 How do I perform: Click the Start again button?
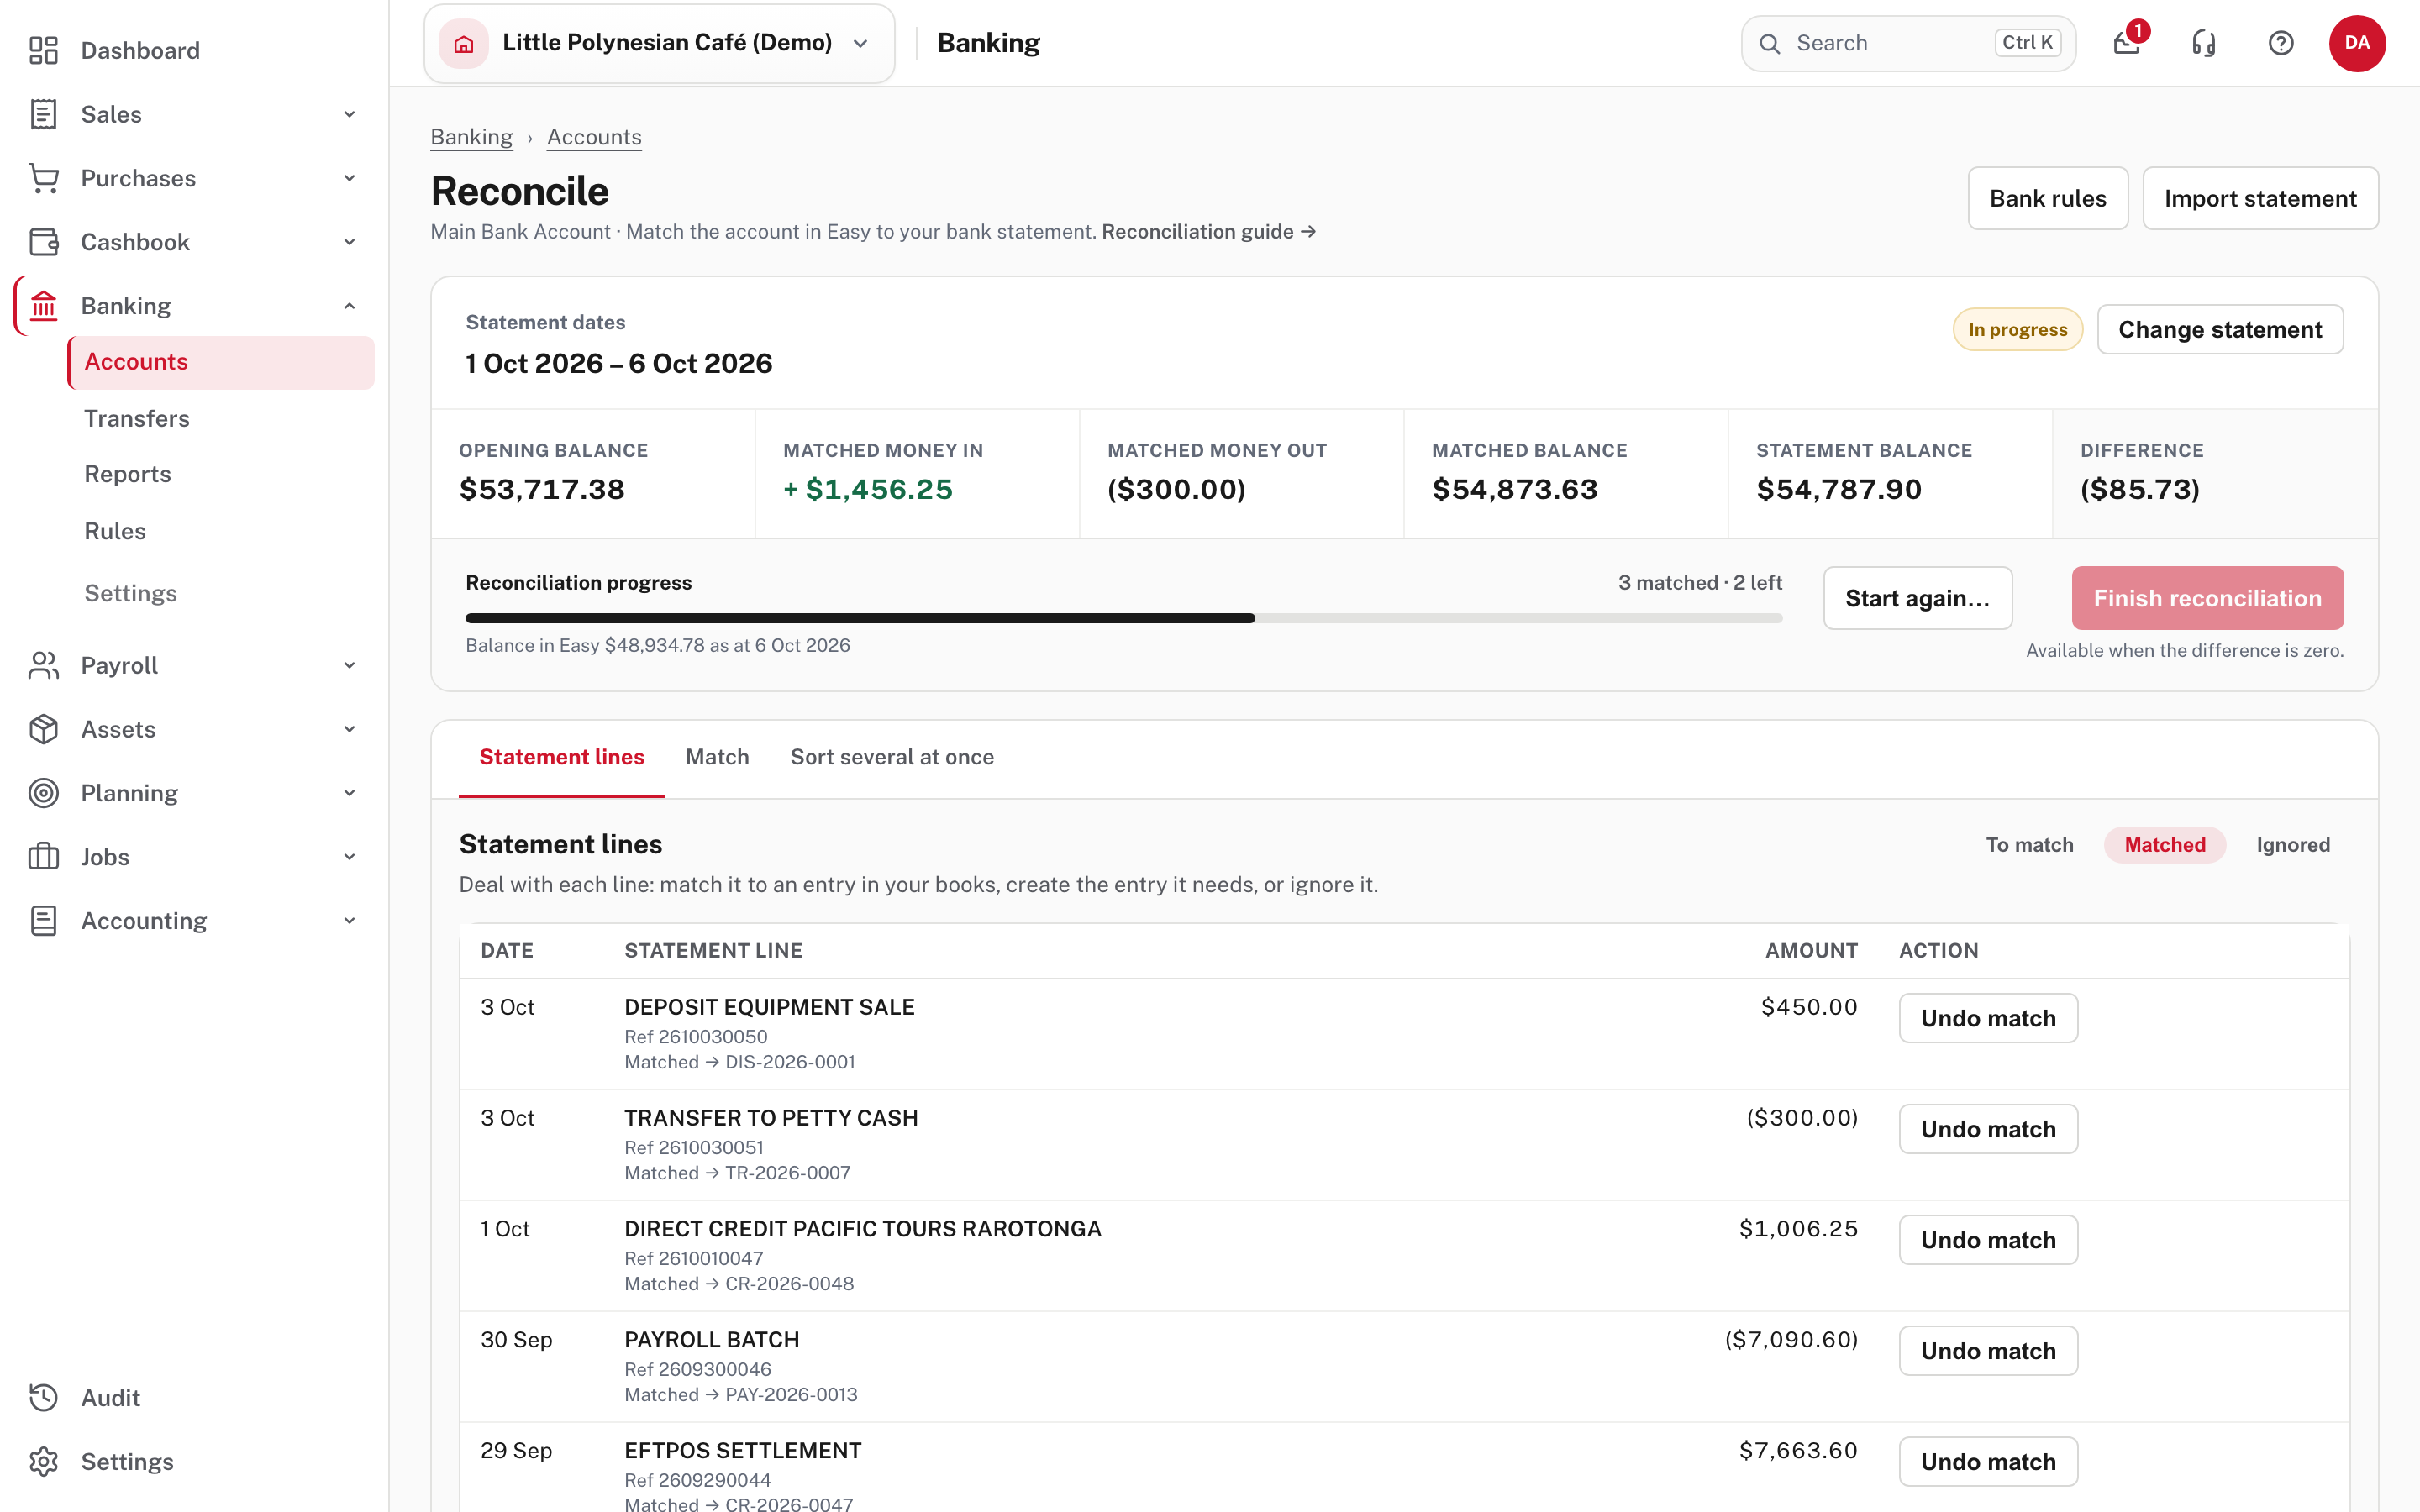pyautogui.click(x=1917, y=598)
